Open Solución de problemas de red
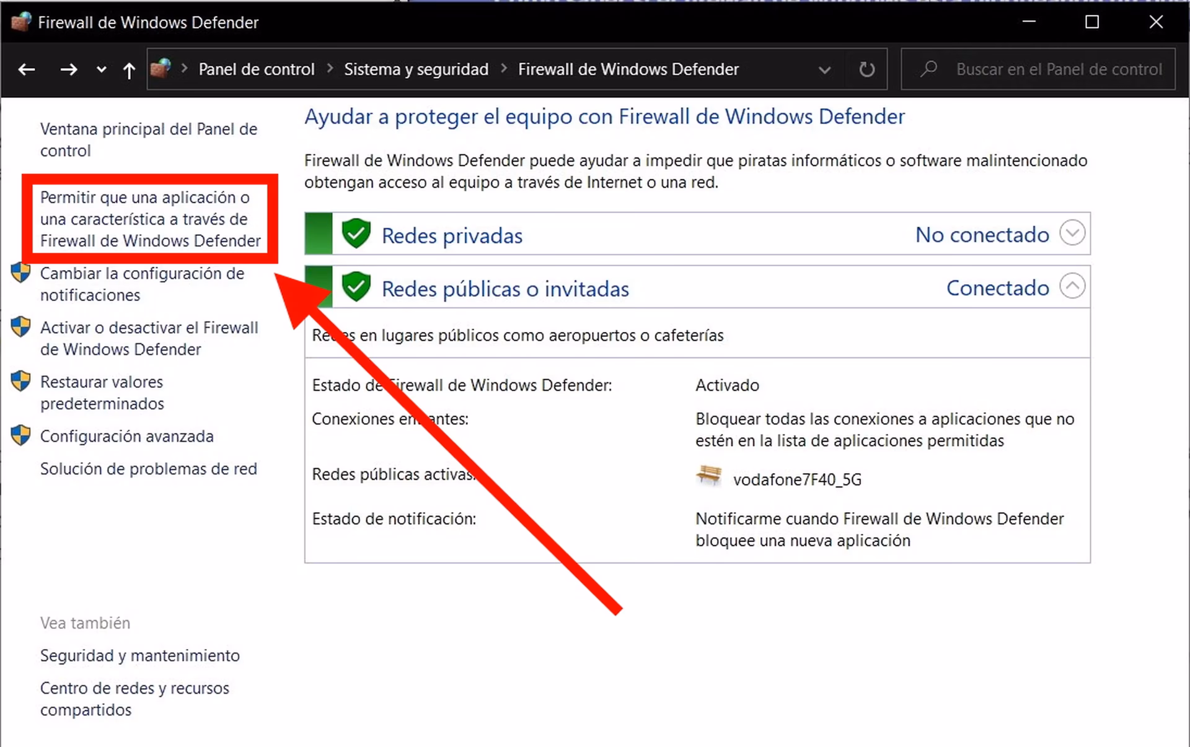The height and width of the screenshot is (747, 1190). coord(149,469)
